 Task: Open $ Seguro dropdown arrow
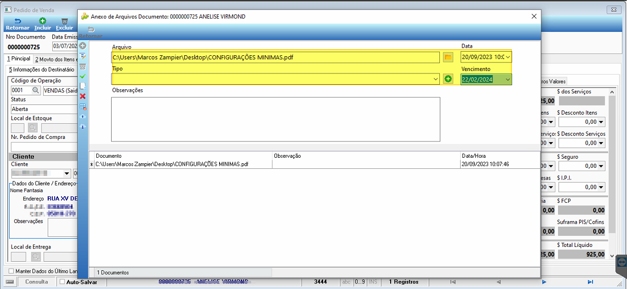(x=601, y=166)
